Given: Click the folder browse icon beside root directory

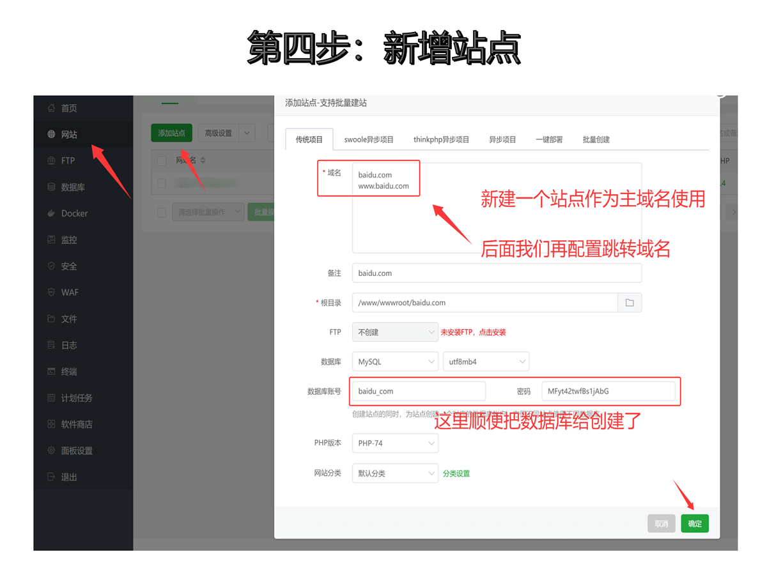Looking at the screenshot, I should point(629,303).
